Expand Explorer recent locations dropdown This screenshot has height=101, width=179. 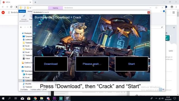coord(28,27)
